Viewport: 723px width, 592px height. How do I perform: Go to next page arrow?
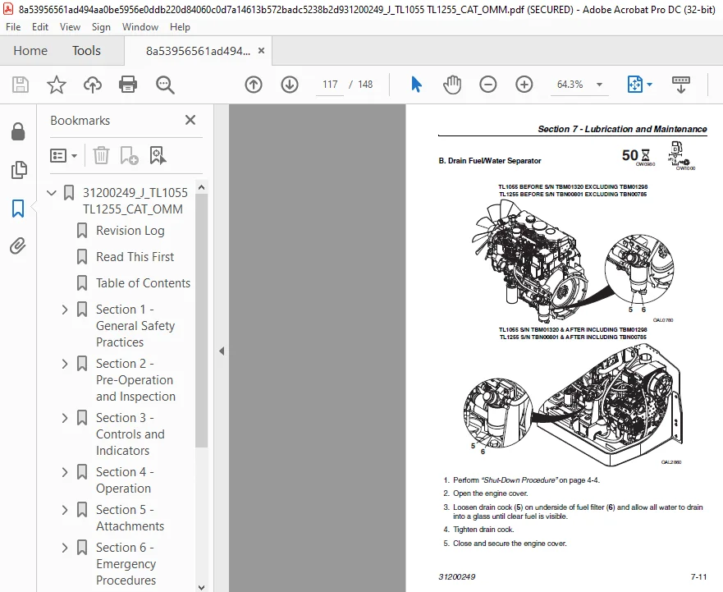tap(290, 85)
